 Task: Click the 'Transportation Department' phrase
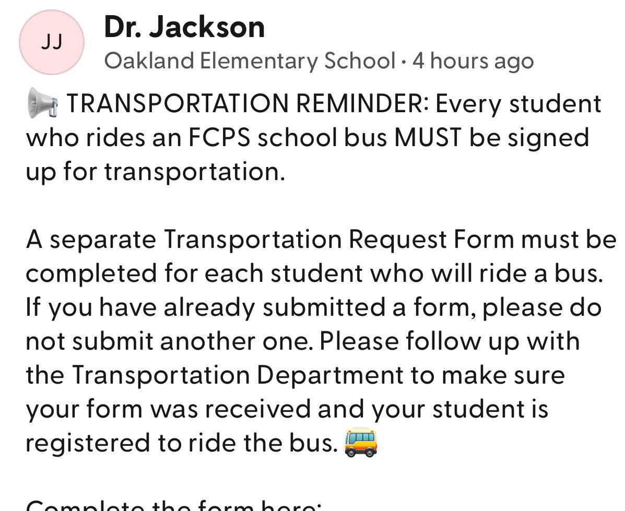(239, 375)
